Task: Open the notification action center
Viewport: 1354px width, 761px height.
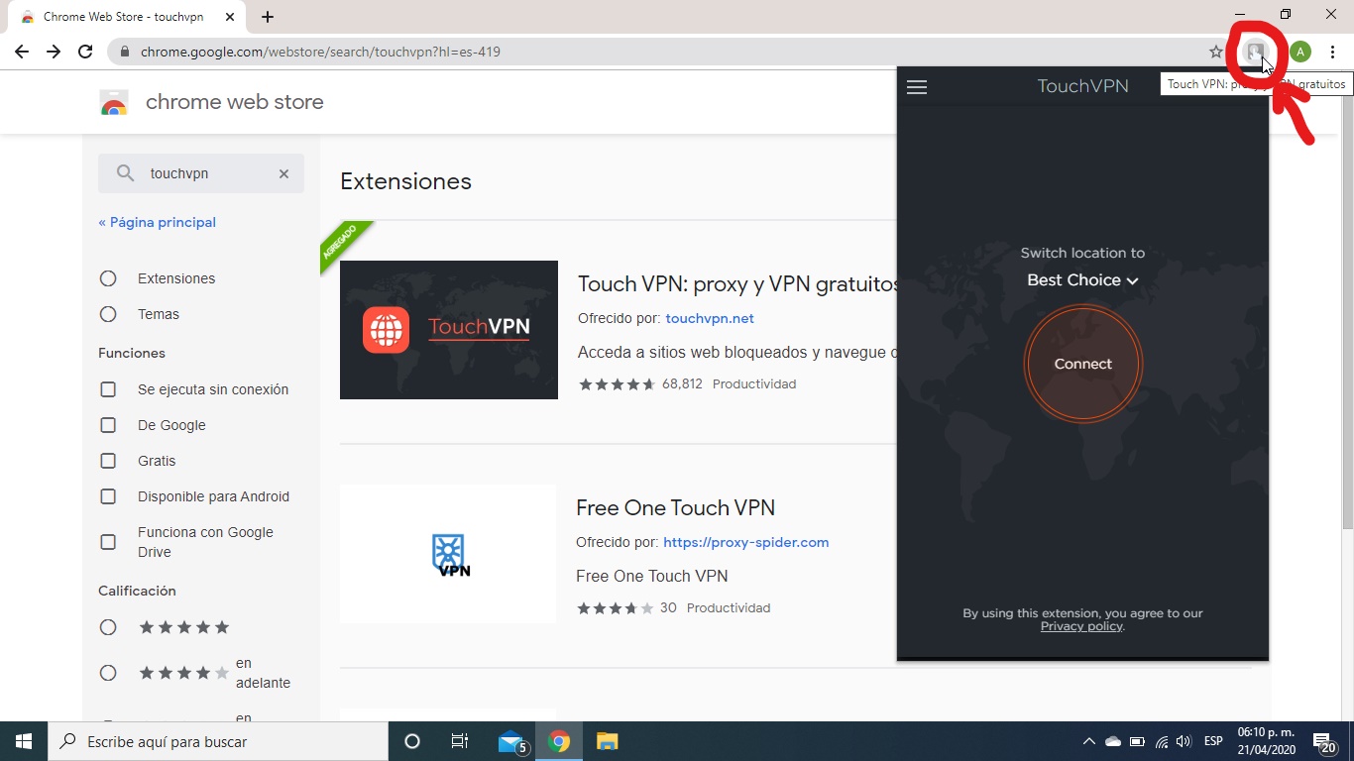Action: coord(1324,741)
